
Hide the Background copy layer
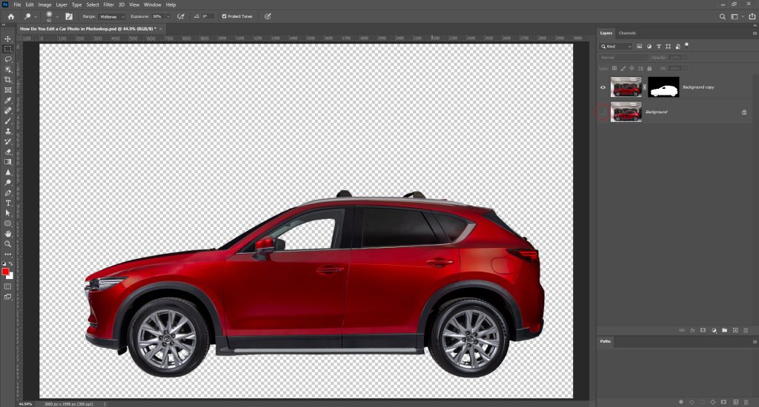(x=602, y=88)
